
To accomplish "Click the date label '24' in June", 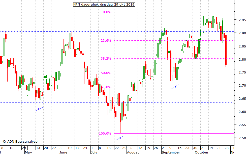I will [x=85, y=148].
